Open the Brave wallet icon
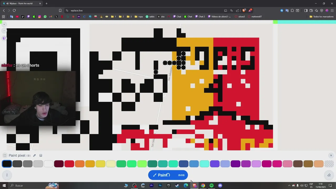This screenshot has height=189, width=336. pyautogui.click(x=311, y=10)
